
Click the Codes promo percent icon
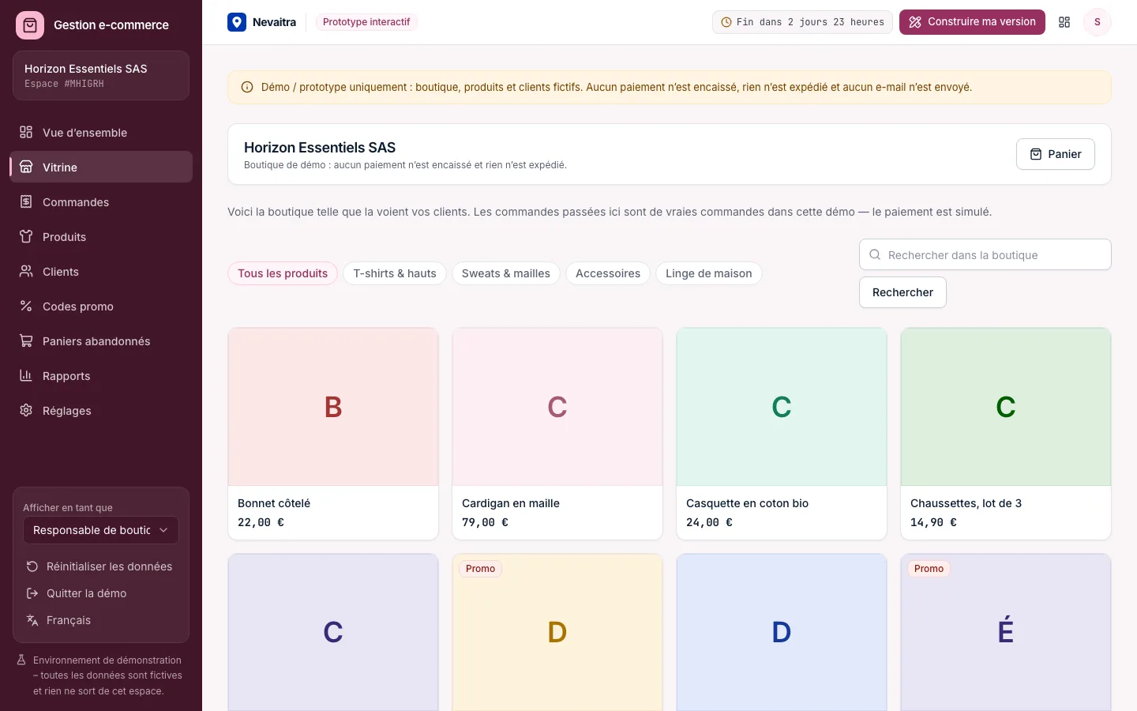point(26,306)
